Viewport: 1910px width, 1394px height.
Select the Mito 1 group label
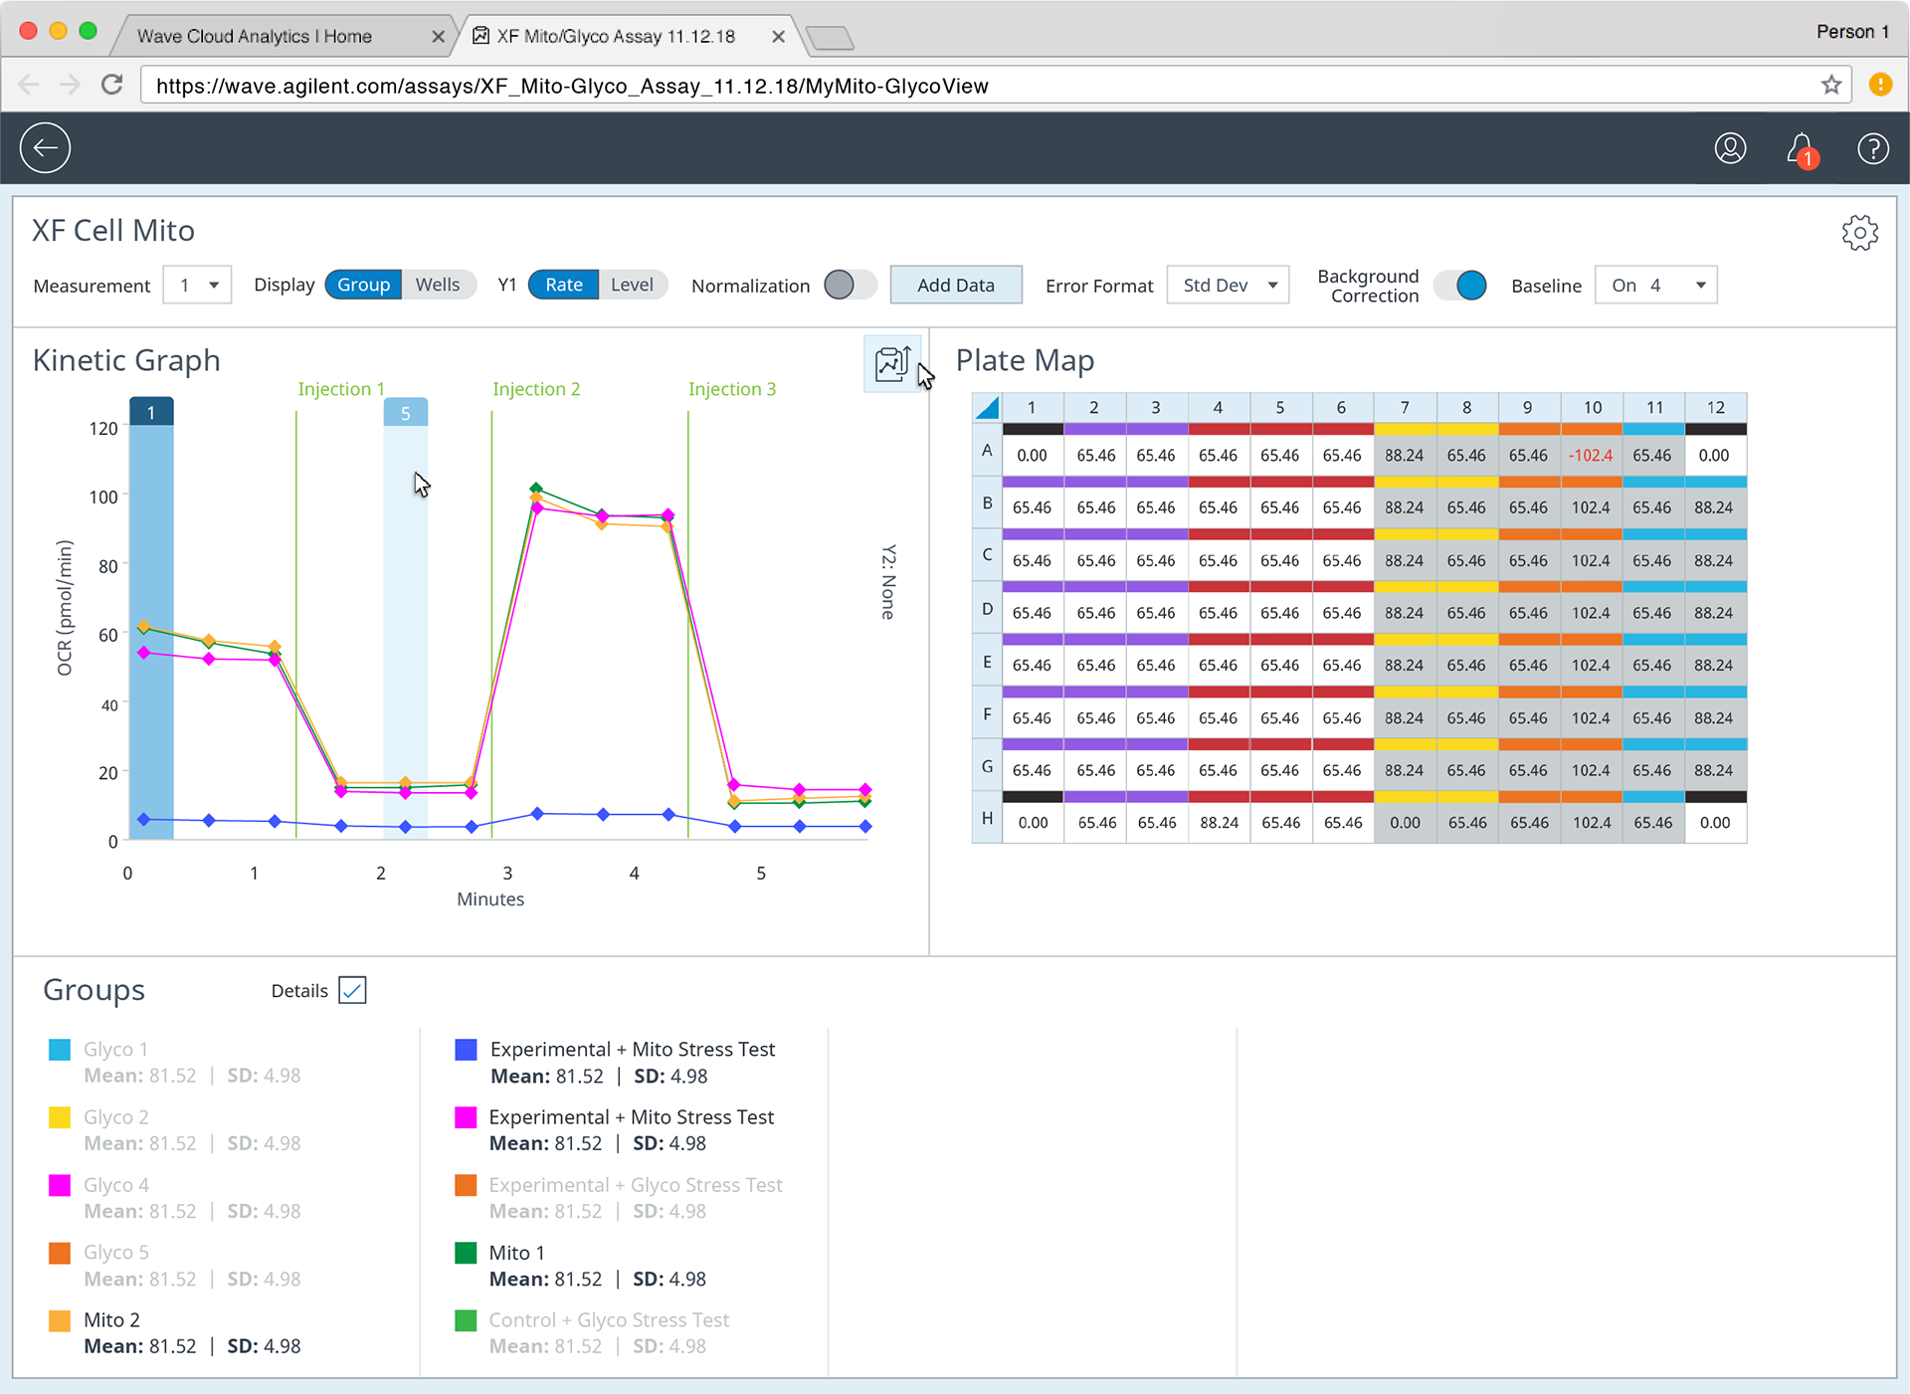[x=516, y=1252]
